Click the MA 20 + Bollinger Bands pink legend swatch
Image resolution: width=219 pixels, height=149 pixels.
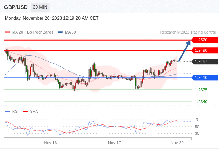coord(7,32)
